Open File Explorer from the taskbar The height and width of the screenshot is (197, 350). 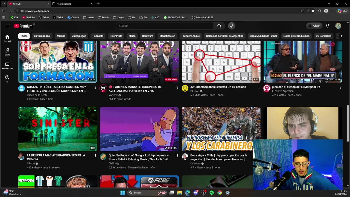179,193
